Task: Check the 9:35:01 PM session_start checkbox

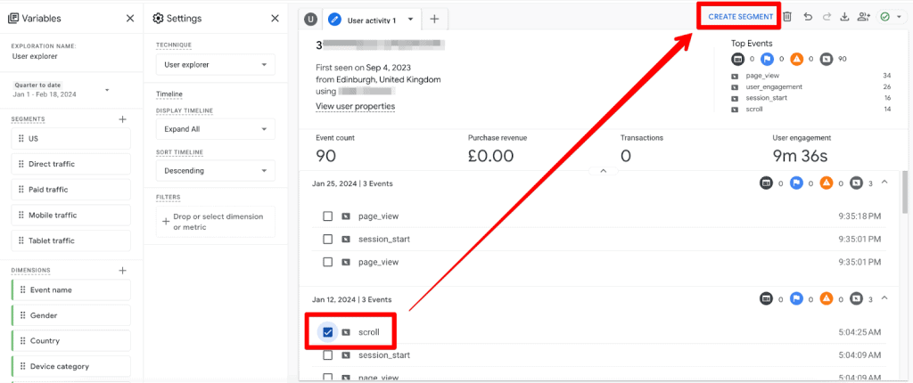Action: 328,240
